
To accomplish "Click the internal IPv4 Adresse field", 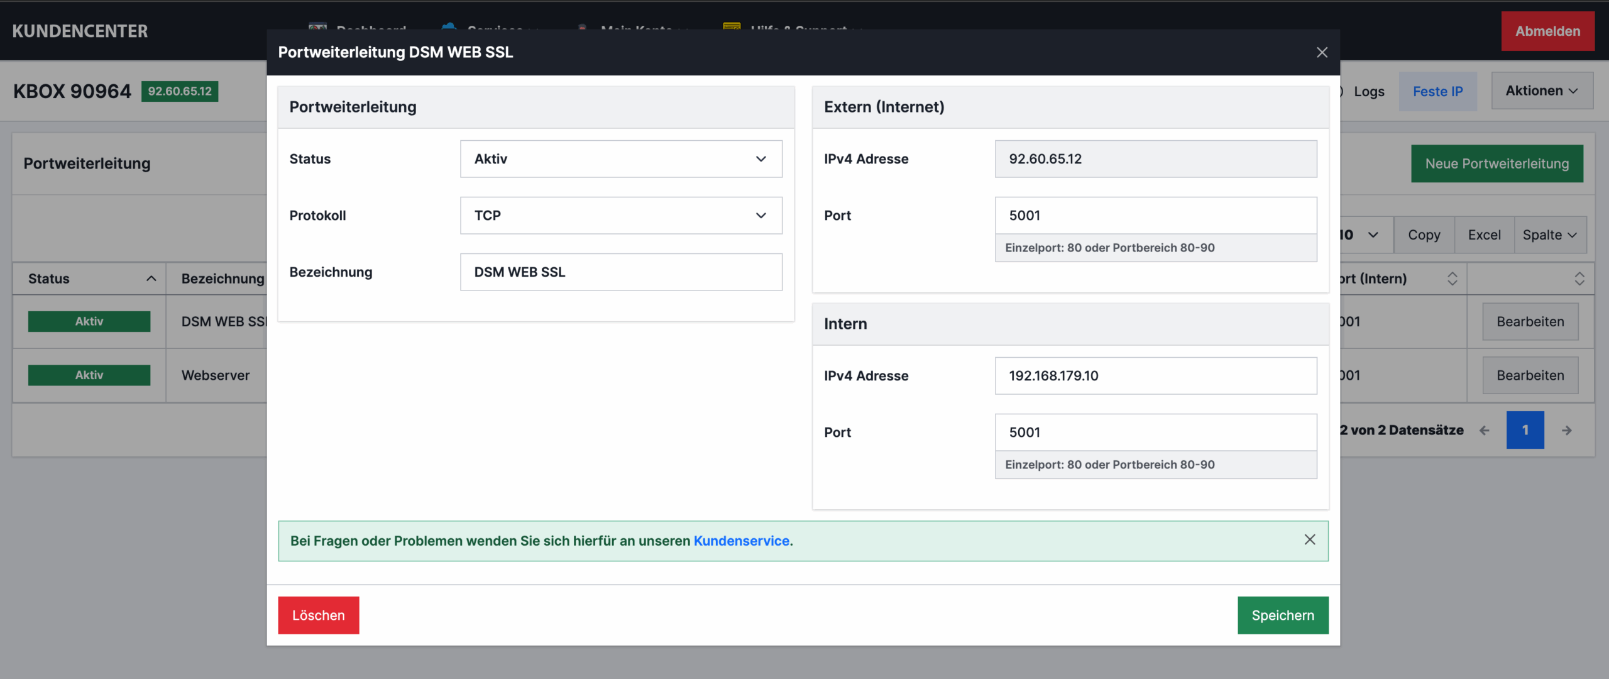I will coord(1155,376).
